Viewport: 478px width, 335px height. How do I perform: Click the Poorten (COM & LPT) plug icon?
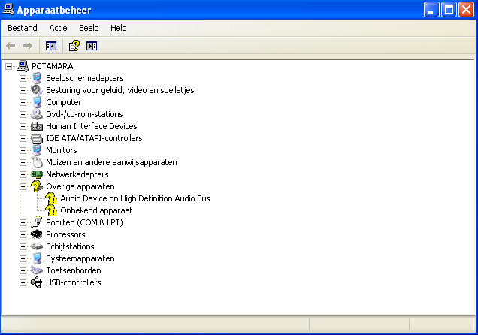(x=37, y=222)
